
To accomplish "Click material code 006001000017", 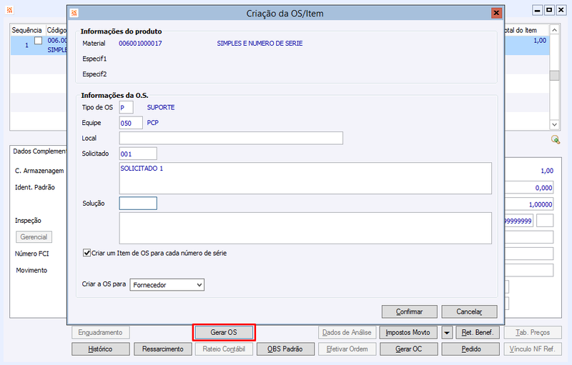I will tap(140, 44).
